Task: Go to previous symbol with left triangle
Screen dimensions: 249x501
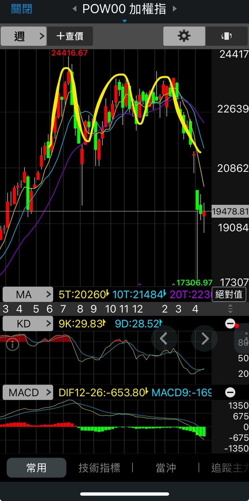Action: (75, 9)
